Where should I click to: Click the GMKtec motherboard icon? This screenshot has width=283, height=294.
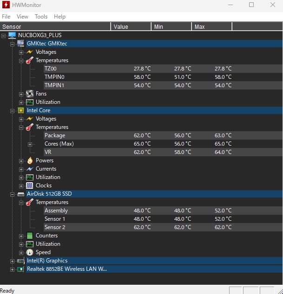coord(20,43)
